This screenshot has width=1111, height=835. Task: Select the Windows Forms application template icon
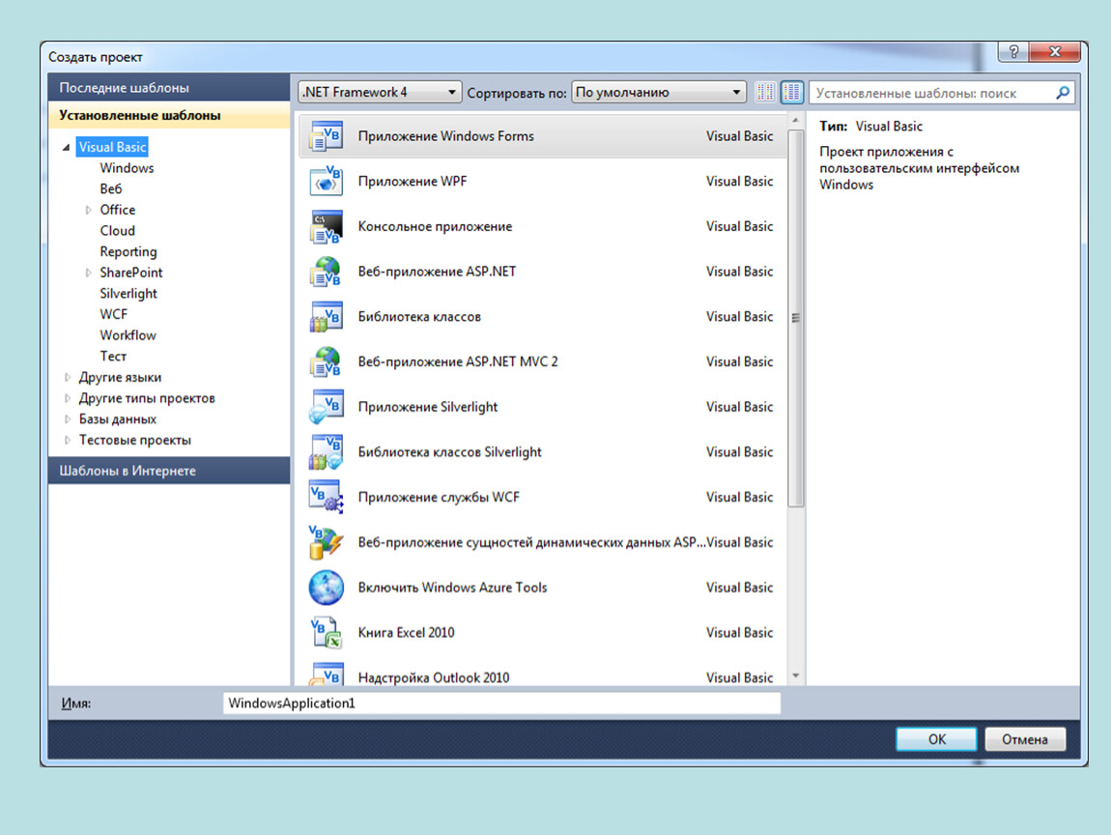coord(326,136)
